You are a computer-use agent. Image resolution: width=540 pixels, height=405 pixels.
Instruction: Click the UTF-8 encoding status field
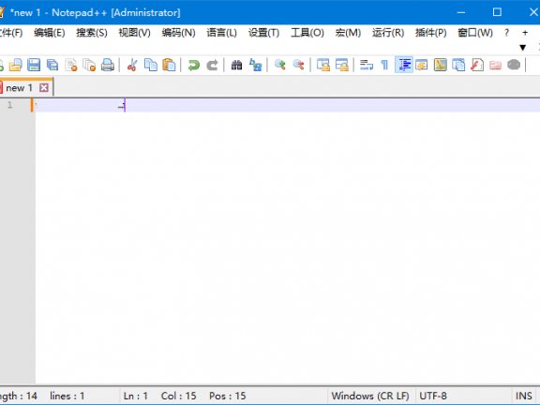433,396
